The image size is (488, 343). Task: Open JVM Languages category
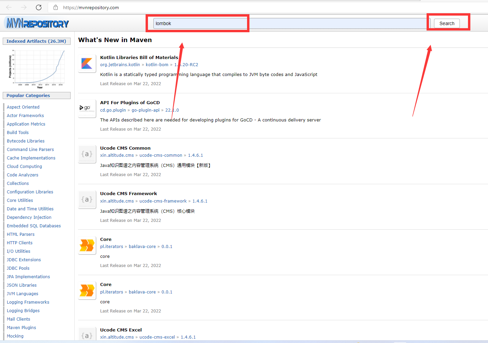(22, 293)
